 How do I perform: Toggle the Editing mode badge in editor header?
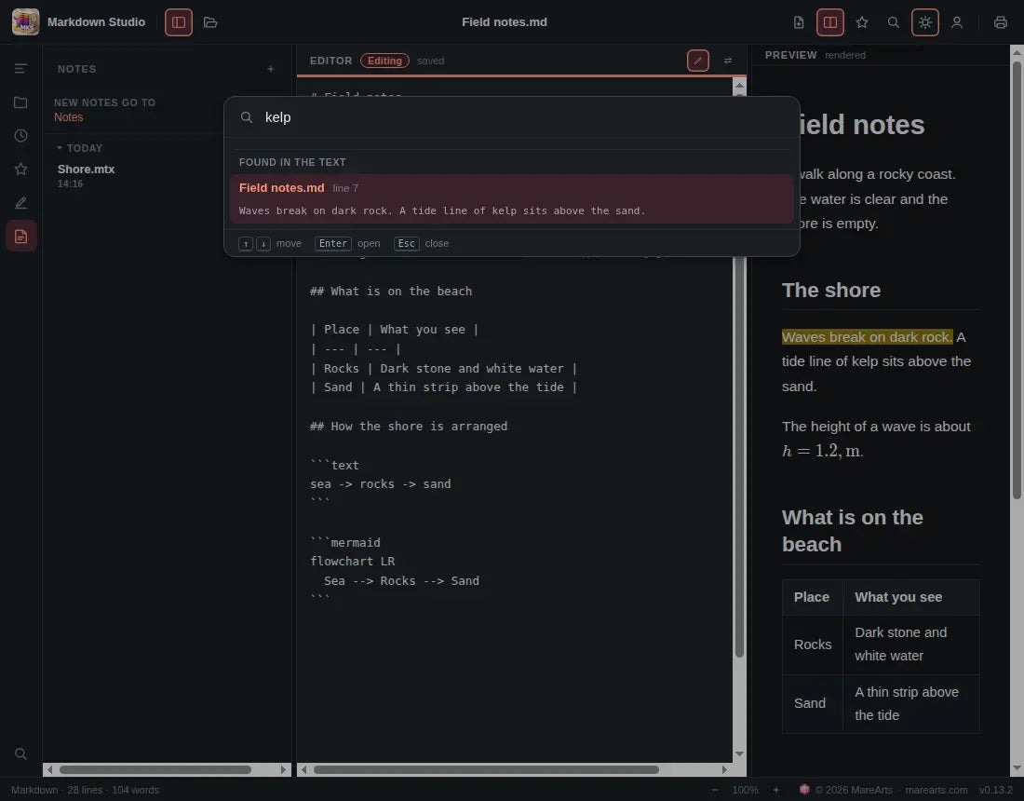click(x=384, y=61)
